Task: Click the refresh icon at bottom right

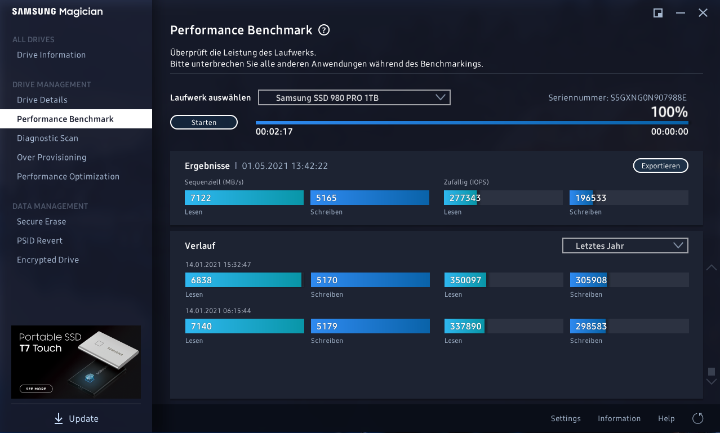Action: 698,418
